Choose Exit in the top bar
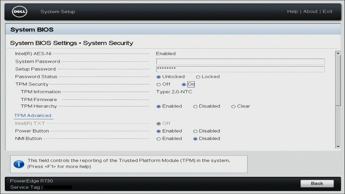The width and height of the screenshot is (345, 194). (x=328, y=11)
